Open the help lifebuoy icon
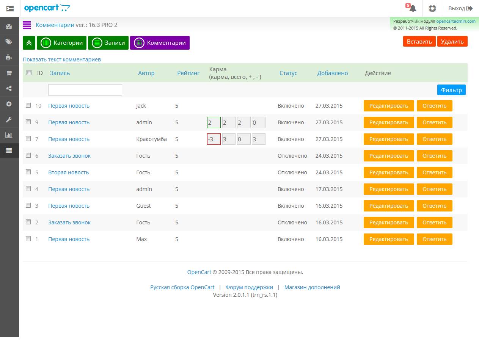This screenshot has height=343, width=479. (432, 8)
